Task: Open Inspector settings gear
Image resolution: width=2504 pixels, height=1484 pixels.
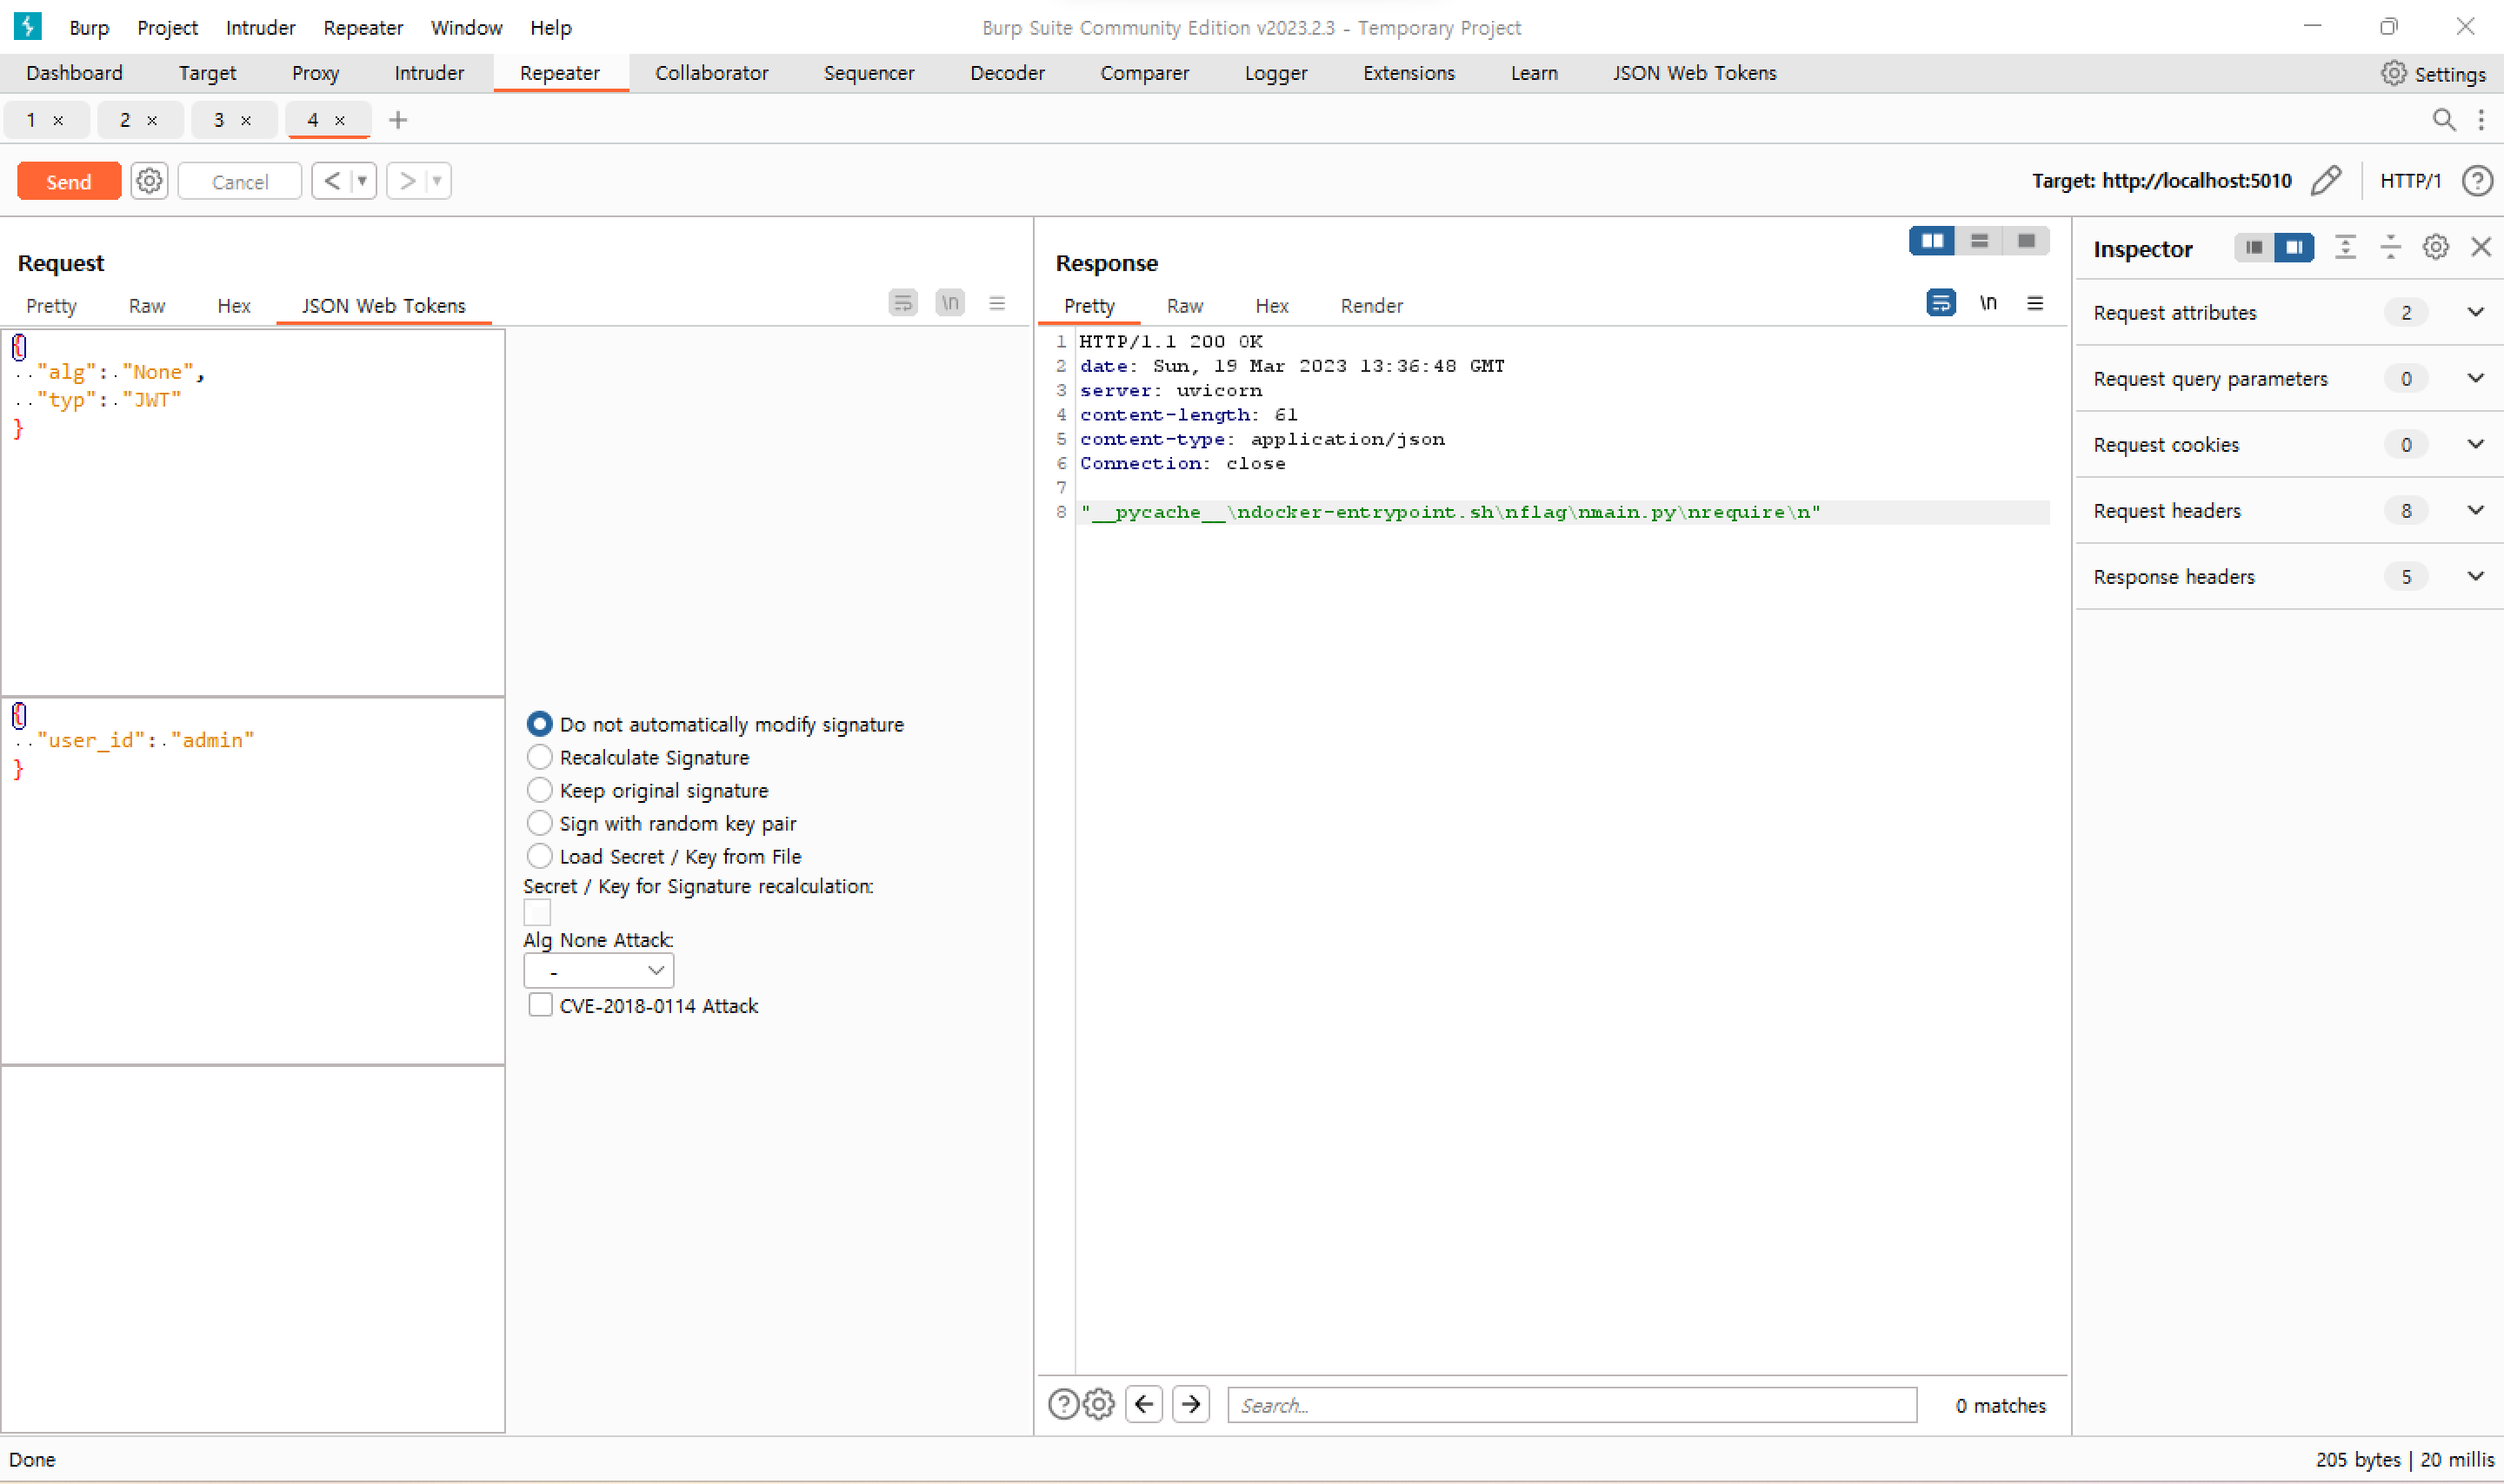Action: 2436,247
